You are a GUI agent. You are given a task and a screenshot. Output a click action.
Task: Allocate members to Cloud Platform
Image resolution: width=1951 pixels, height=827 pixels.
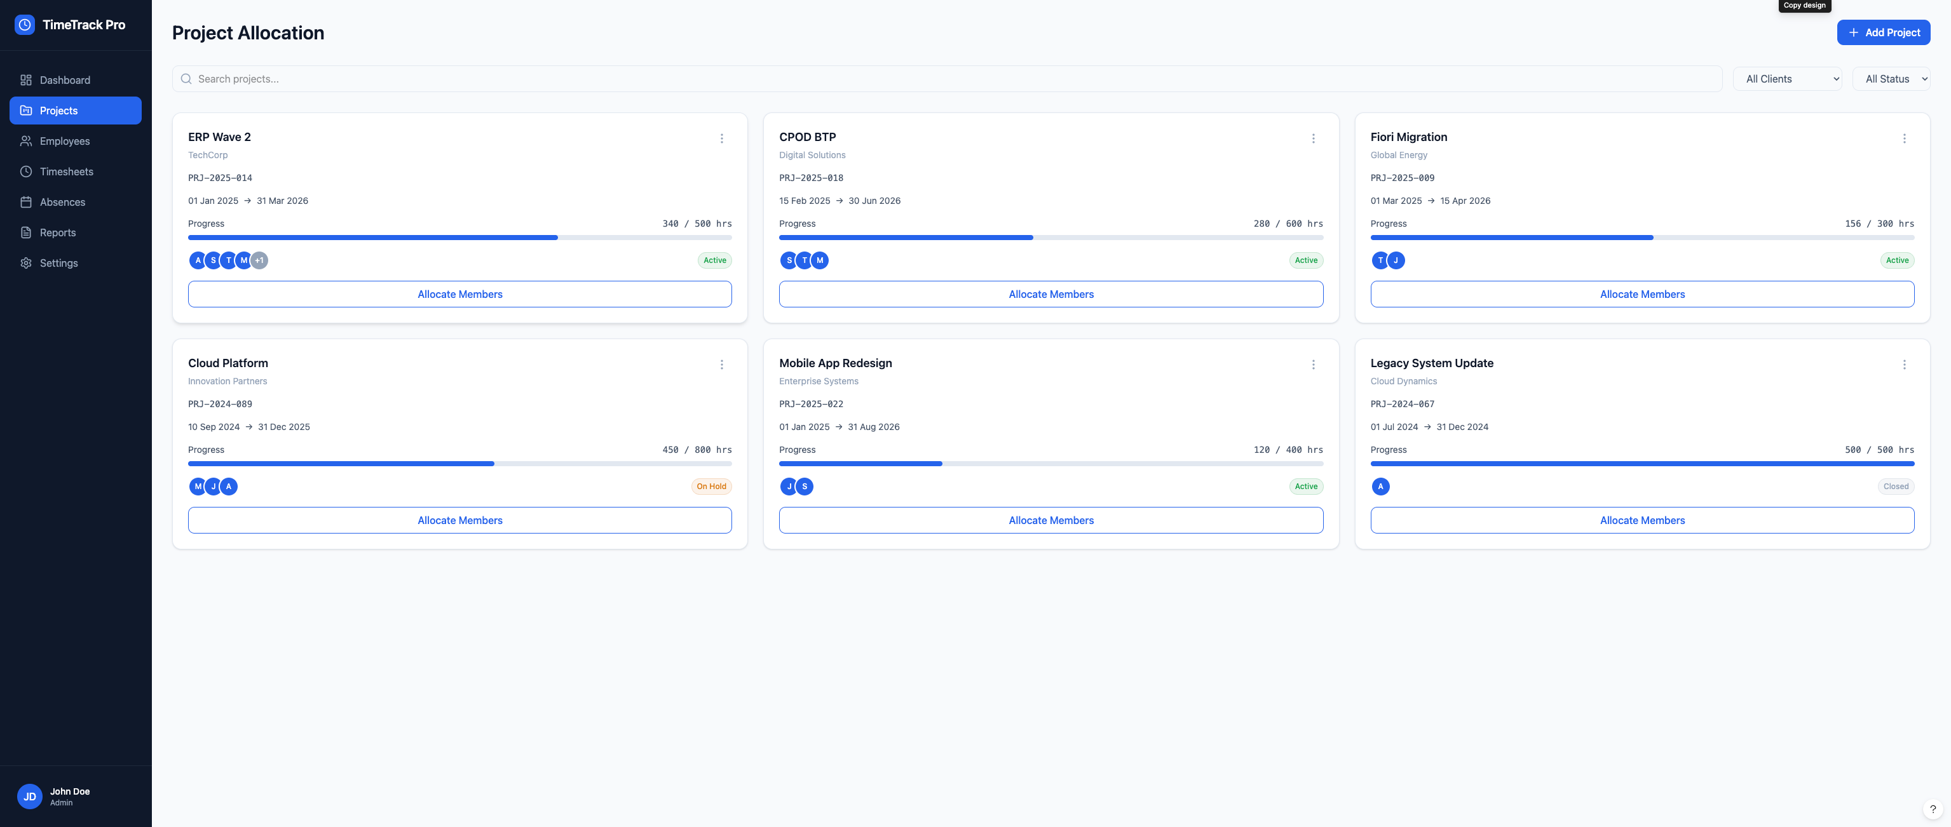point(459,520)
